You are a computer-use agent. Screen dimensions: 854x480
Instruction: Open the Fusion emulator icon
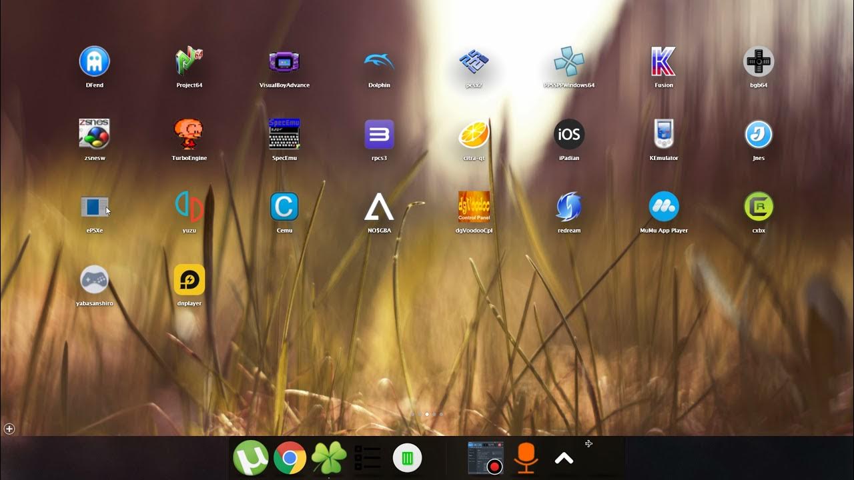point(664,61)
